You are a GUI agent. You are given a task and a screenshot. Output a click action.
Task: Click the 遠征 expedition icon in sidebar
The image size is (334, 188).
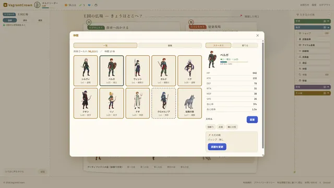[300, 63]
